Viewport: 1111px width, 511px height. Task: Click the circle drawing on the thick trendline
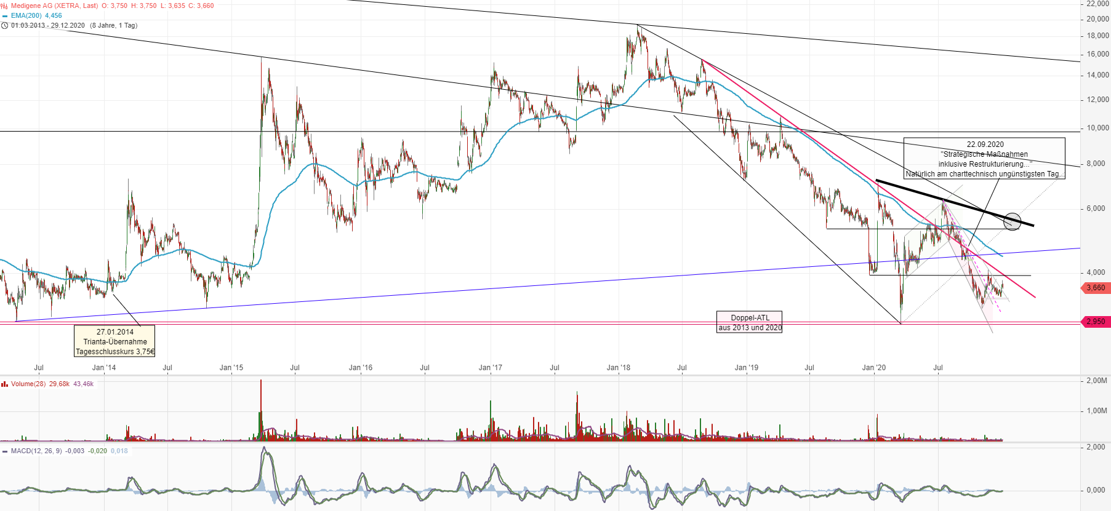(x=1012, y=221)
